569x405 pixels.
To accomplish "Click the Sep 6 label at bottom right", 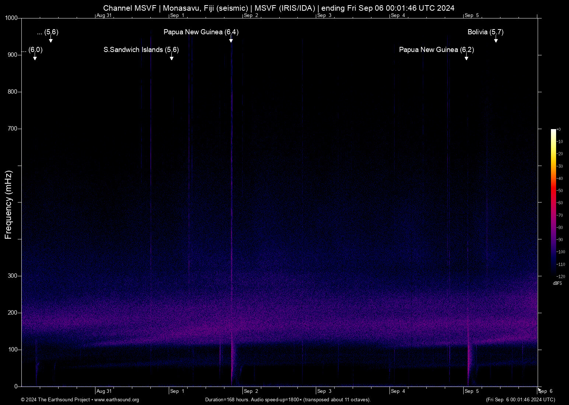I will click(x=545, y=391).
